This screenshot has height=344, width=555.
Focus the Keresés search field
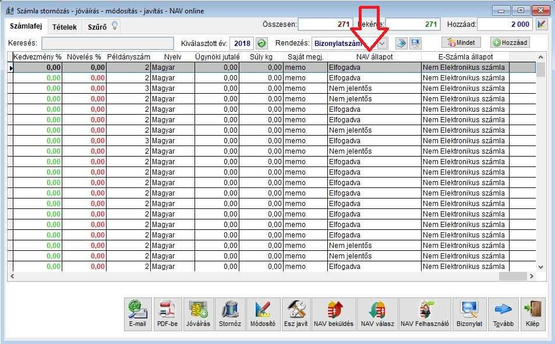[108, 43]
